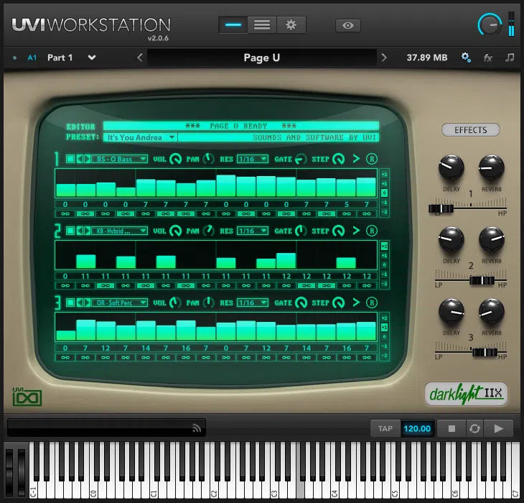524x503 pixels.
Task: Switch to the multi-part list view
Action: pyautogui.click(x=262, y=24)
